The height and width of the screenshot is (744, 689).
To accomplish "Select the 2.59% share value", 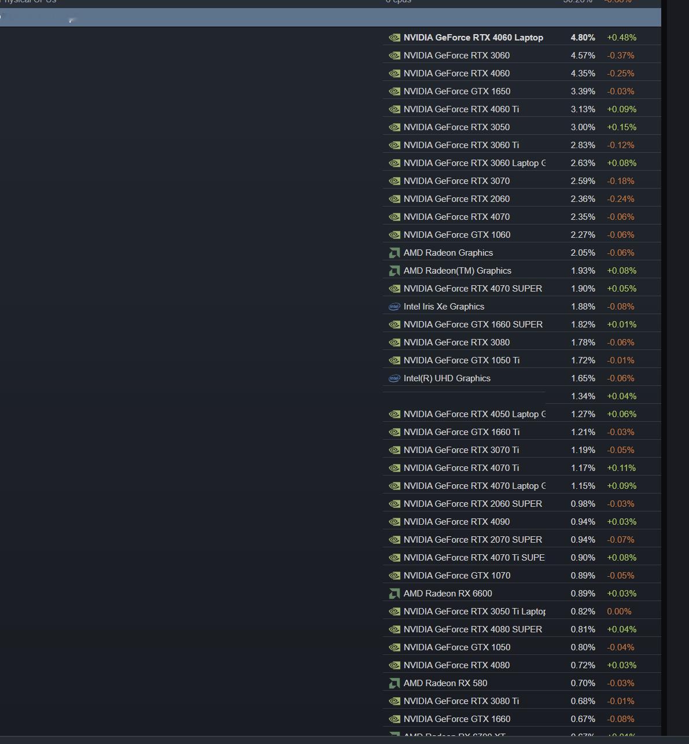I will [583, 181].
